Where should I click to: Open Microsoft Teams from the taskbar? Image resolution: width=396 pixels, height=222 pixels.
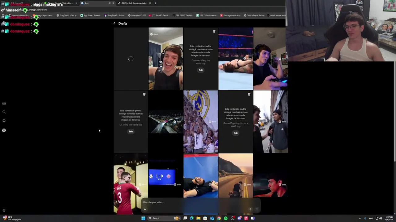pyautogui.click(x=253, y=218)
